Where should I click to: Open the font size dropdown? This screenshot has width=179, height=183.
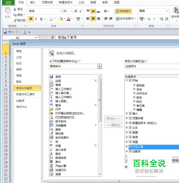click(72, 11)
